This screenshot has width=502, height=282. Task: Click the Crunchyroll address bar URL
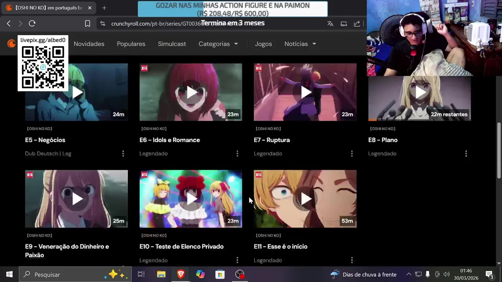coord(176,23)
